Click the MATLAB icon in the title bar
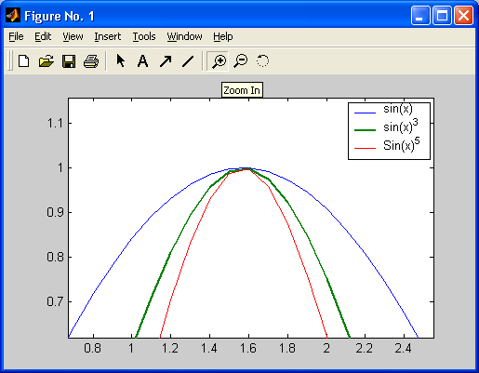This screenshot has height=373, width=479. click(13, 15)
